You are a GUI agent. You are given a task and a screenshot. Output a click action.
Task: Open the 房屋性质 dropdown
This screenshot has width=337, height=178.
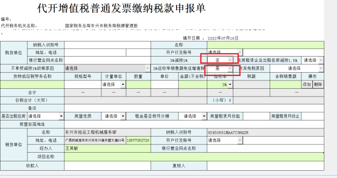point(114,116)
